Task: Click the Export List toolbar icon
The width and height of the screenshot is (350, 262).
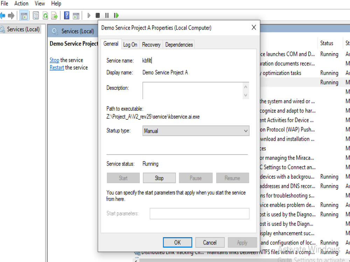Action: tap(55, 16)
